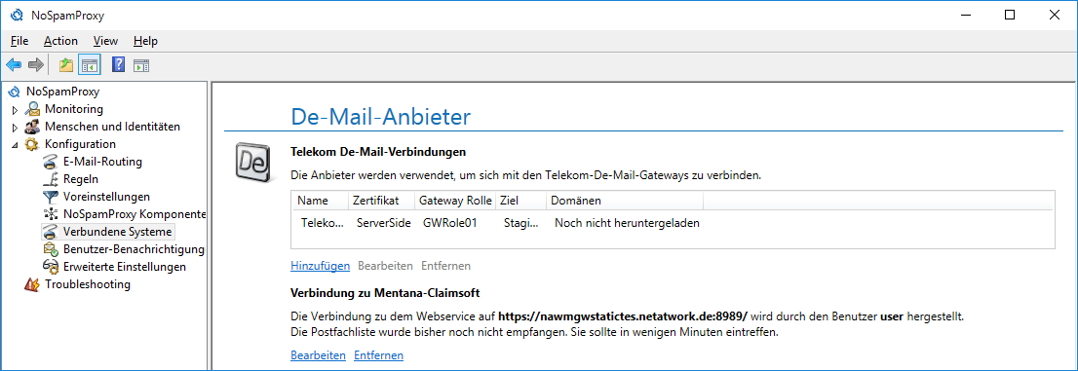Viewport: 1078px width, 371px height.
Task: Collapse the Konfiguration tree node
Action: [x=16, y=145]
